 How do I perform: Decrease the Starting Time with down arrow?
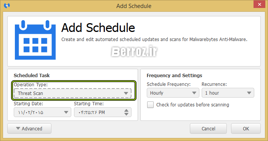point(126,114)
